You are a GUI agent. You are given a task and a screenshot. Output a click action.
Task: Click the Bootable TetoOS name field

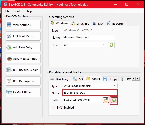tap(90, 92)
